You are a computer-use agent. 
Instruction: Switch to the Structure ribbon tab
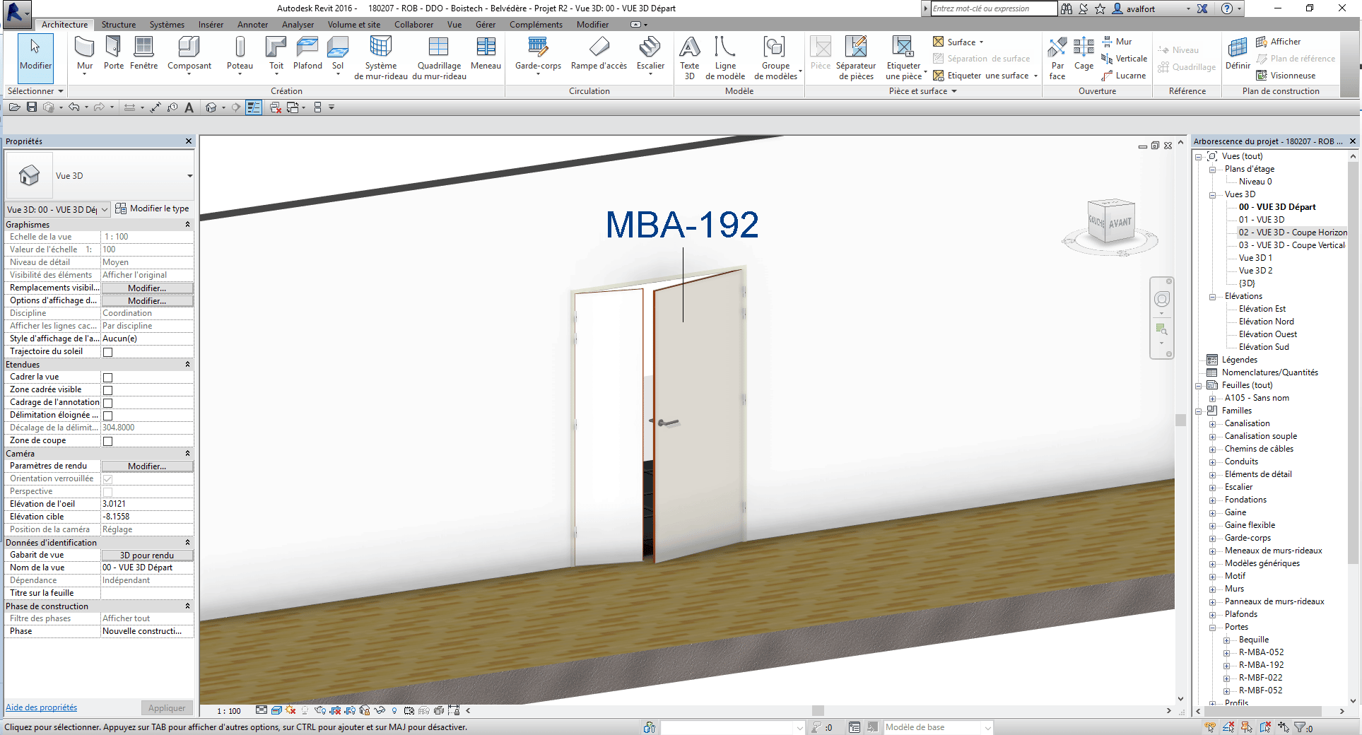[x=118, y=25]
